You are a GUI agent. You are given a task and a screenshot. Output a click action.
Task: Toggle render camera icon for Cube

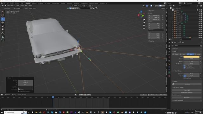(x=201, y=12)
